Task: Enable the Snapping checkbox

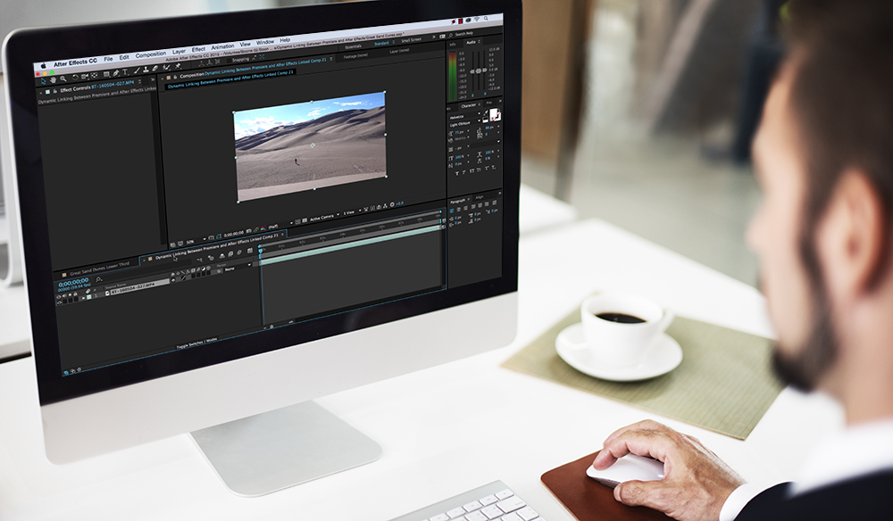Action: pyautogui.click(x=229, y=61)
